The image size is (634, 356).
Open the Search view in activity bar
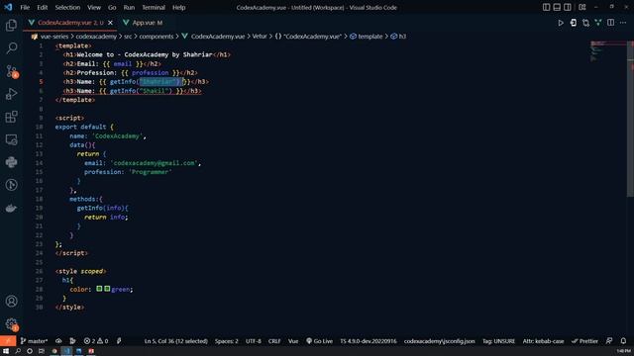(x=11, y=48)
